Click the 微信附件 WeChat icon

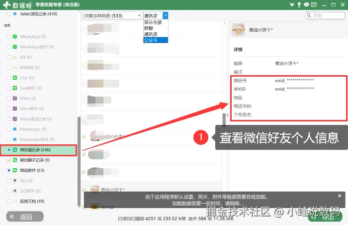coord(15,170)
